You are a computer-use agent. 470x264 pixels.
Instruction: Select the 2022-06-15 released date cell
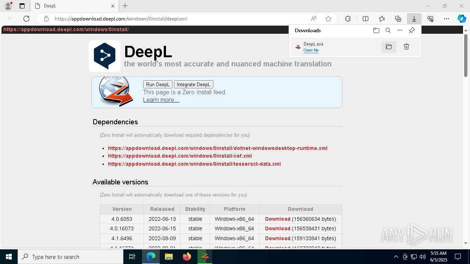pos(162,228)
